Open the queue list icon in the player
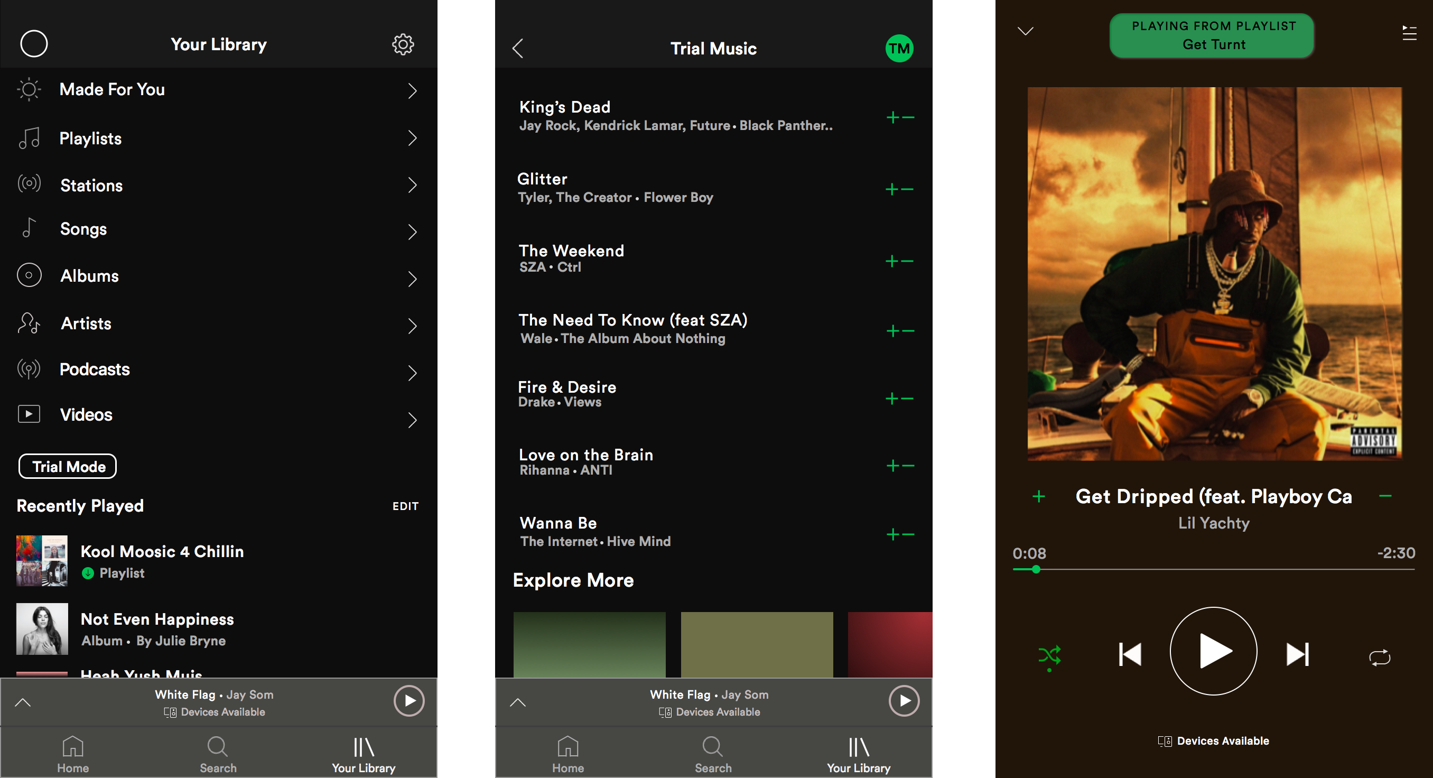The width and height of the screenshot is (1433, 778). pyautogui.click(x=1409, y=33)
